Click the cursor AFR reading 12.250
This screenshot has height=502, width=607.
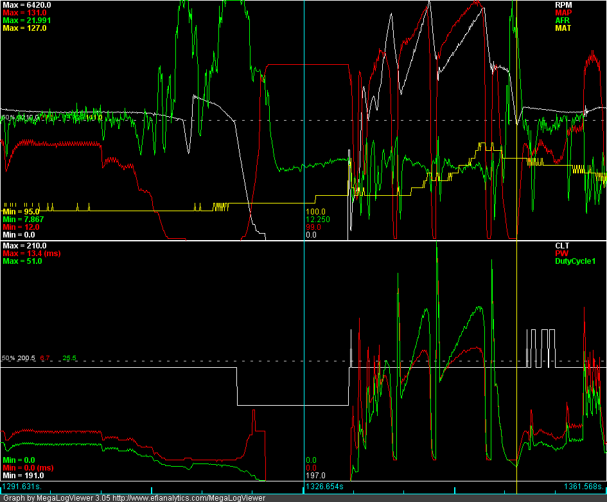coord(318,220)
